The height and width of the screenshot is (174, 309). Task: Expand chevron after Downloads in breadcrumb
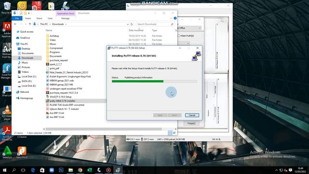66,24
